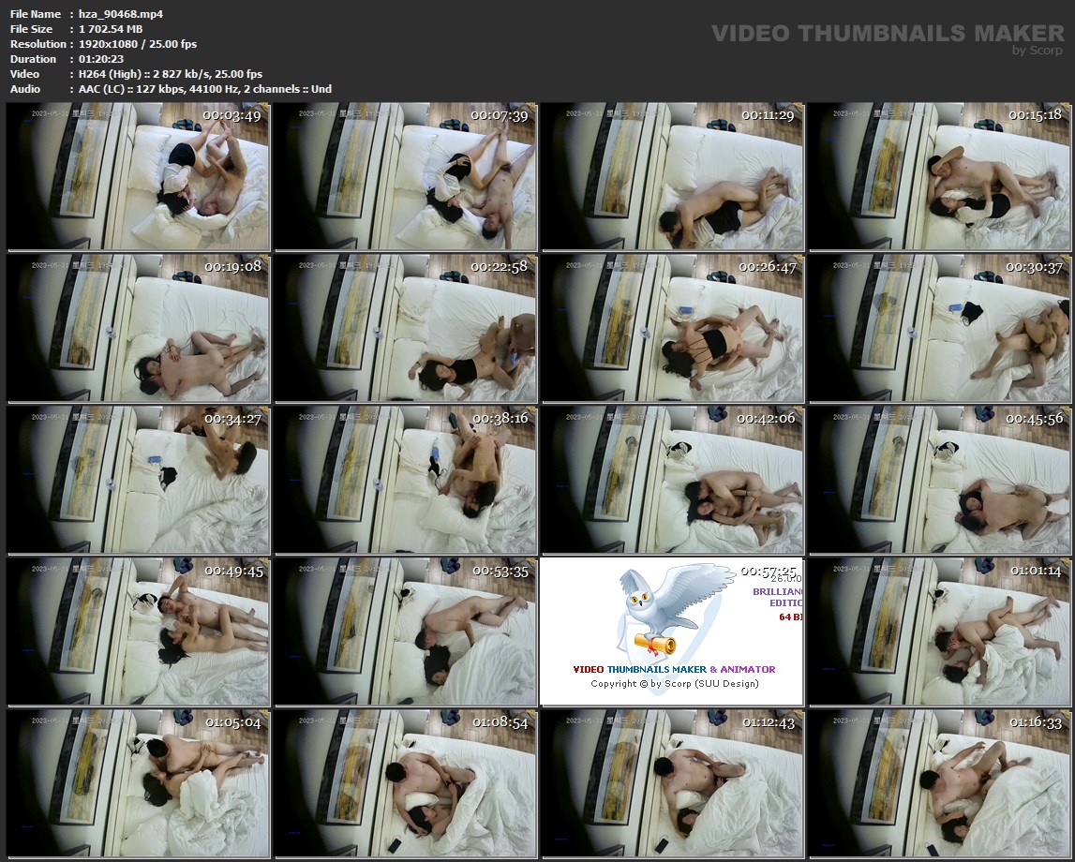This screenshot has width=1075, height=862.
Task: Open the frame at 00:26:47
Action: click(x=673, y=328)
